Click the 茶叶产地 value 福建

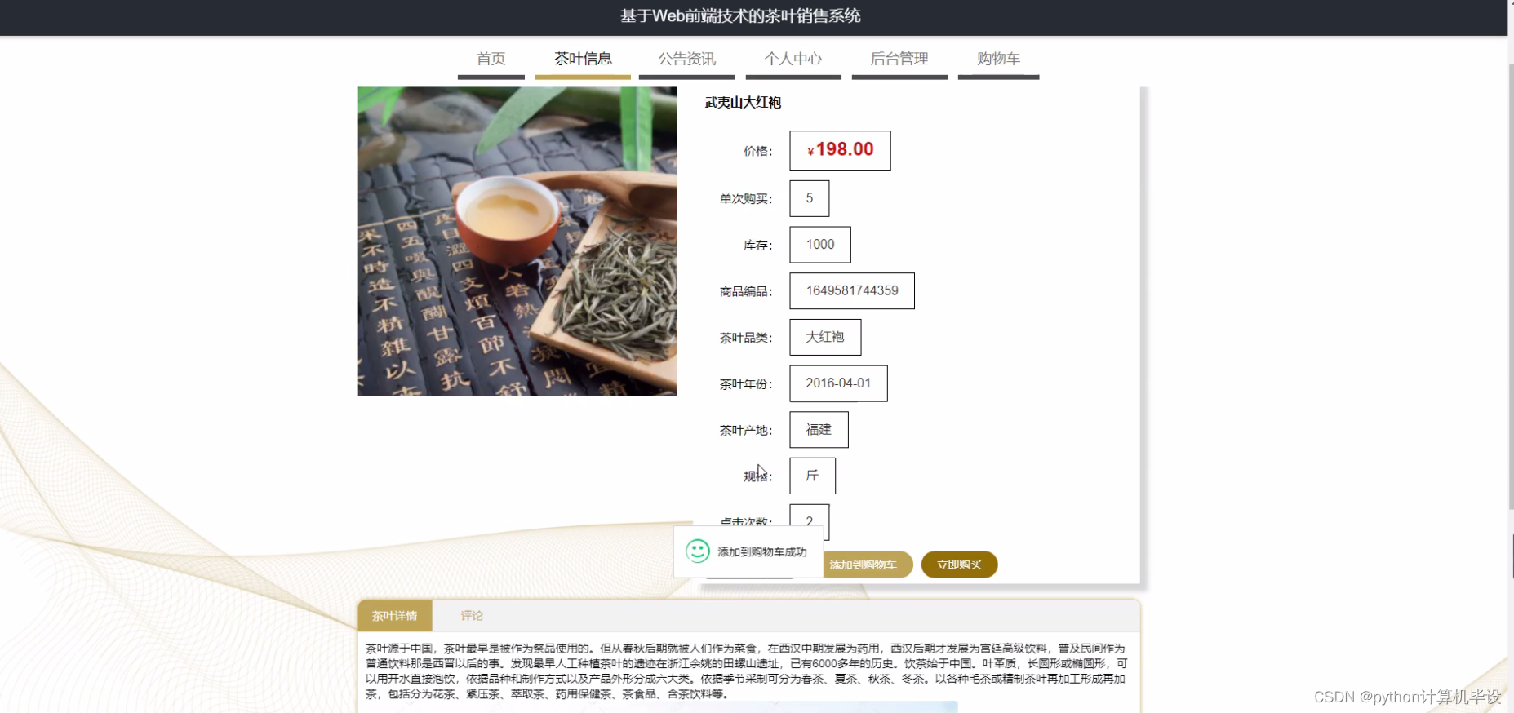pyautogui.click(x=819, y=430)
